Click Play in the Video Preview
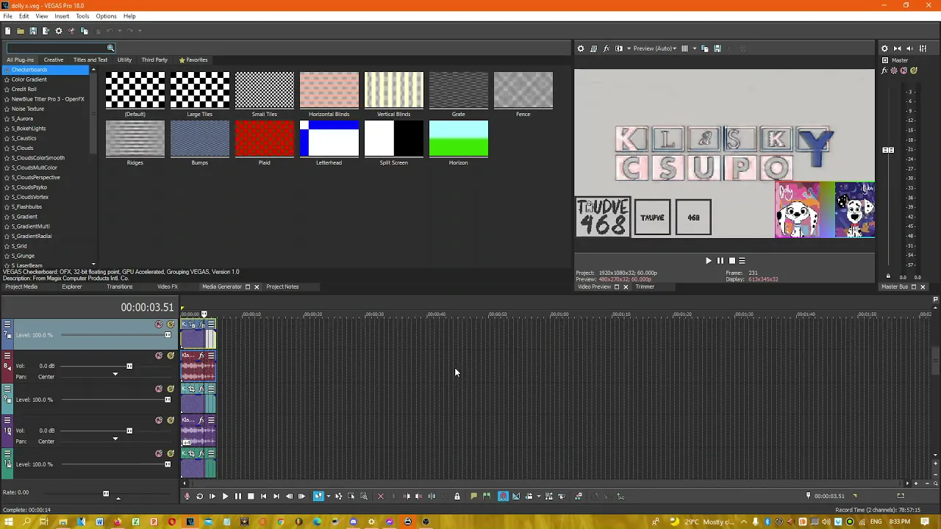 point(708,261)
